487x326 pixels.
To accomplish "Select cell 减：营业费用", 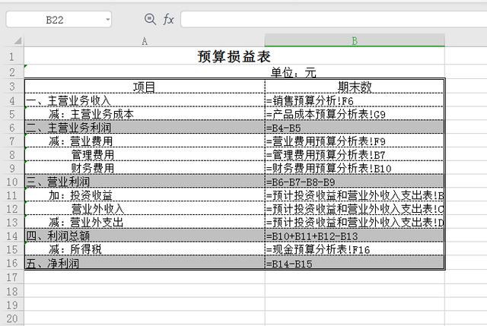I will click(145, 141).
